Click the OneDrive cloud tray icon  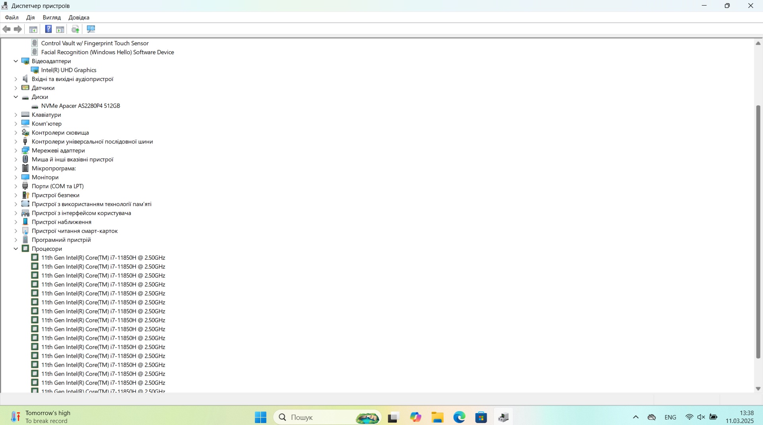click(x=652, y=417)
